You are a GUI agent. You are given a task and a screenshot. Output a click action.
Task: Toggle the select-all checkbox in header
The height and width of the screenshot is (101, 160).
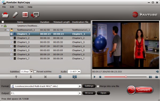(3, 22)
